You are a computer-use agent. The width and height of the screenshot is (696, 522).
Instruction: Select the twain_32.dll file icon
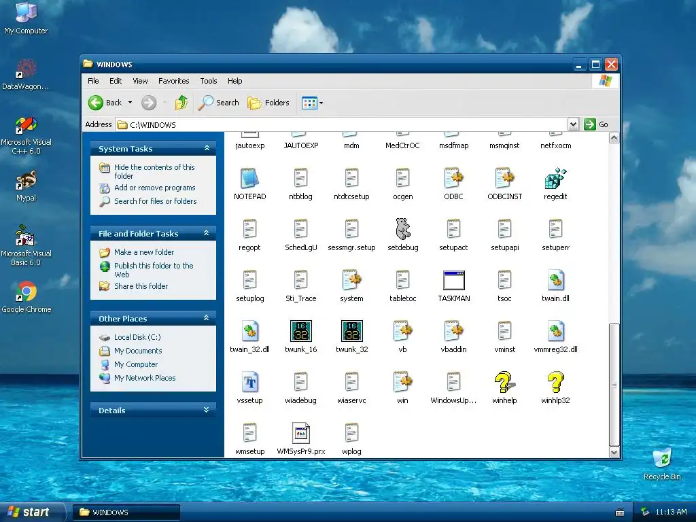250,331
